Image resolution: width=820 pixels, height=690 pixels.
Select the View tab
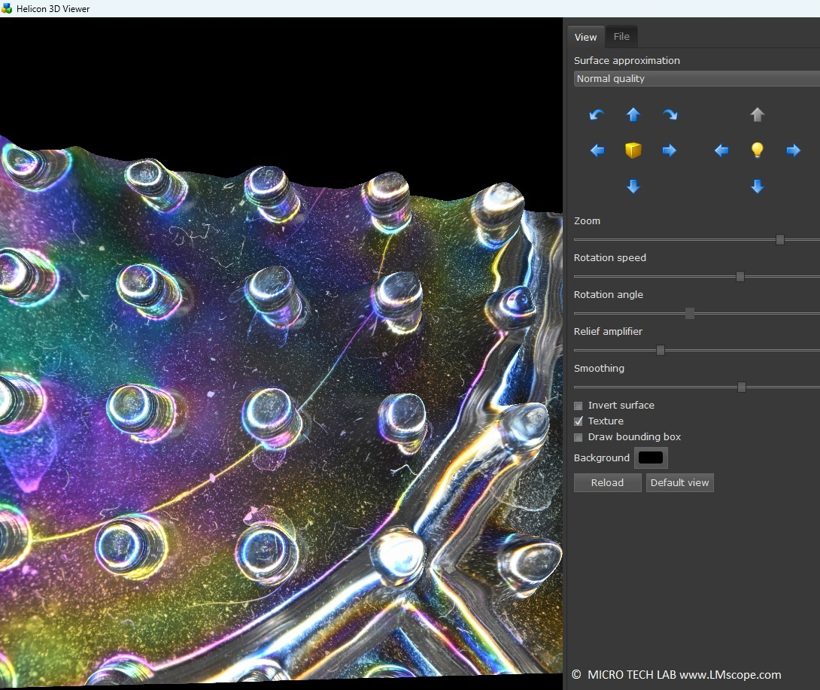(x=585, y=36)
